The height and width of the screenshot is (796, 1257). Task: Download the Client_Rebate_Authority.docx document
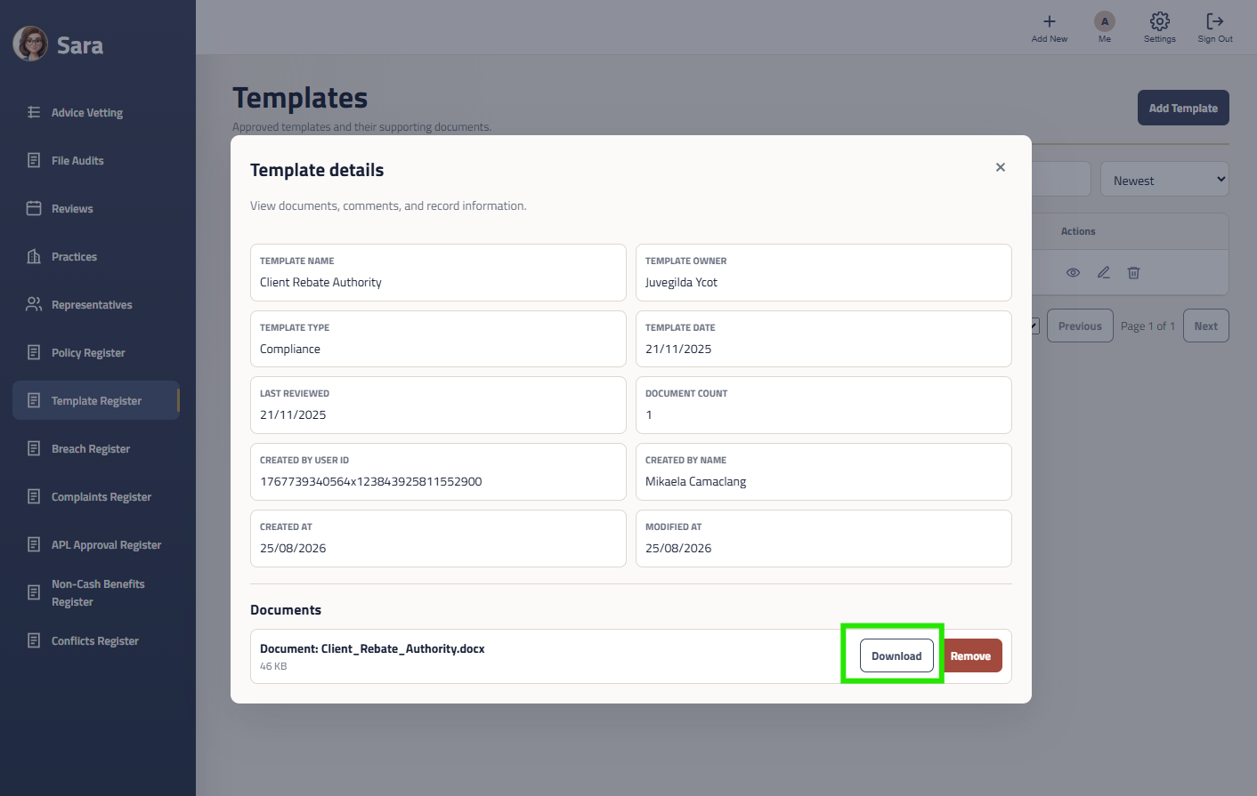point(896,656)
